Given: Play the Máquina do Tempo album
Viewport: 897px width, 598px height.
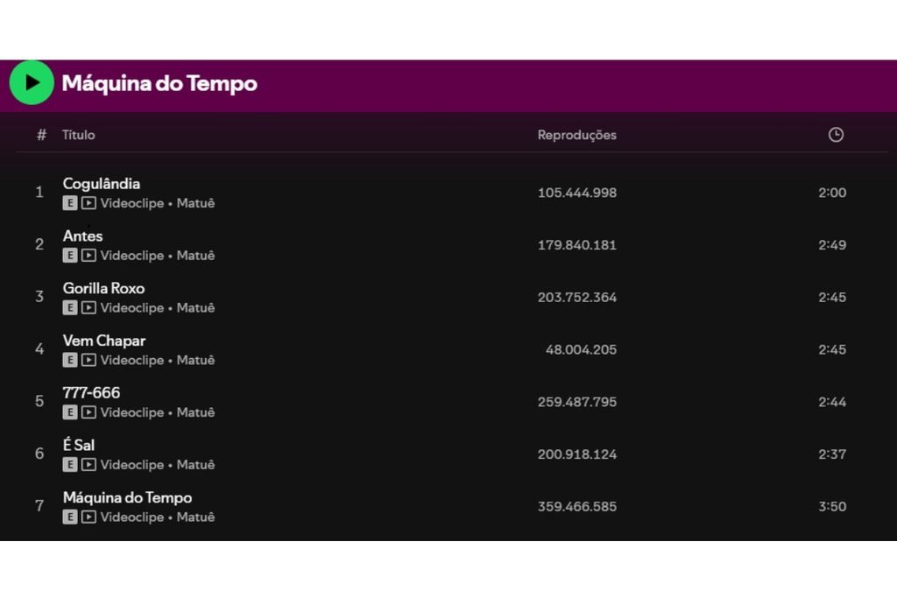Looking at the screenshot, I should click(x=32, y=83).
